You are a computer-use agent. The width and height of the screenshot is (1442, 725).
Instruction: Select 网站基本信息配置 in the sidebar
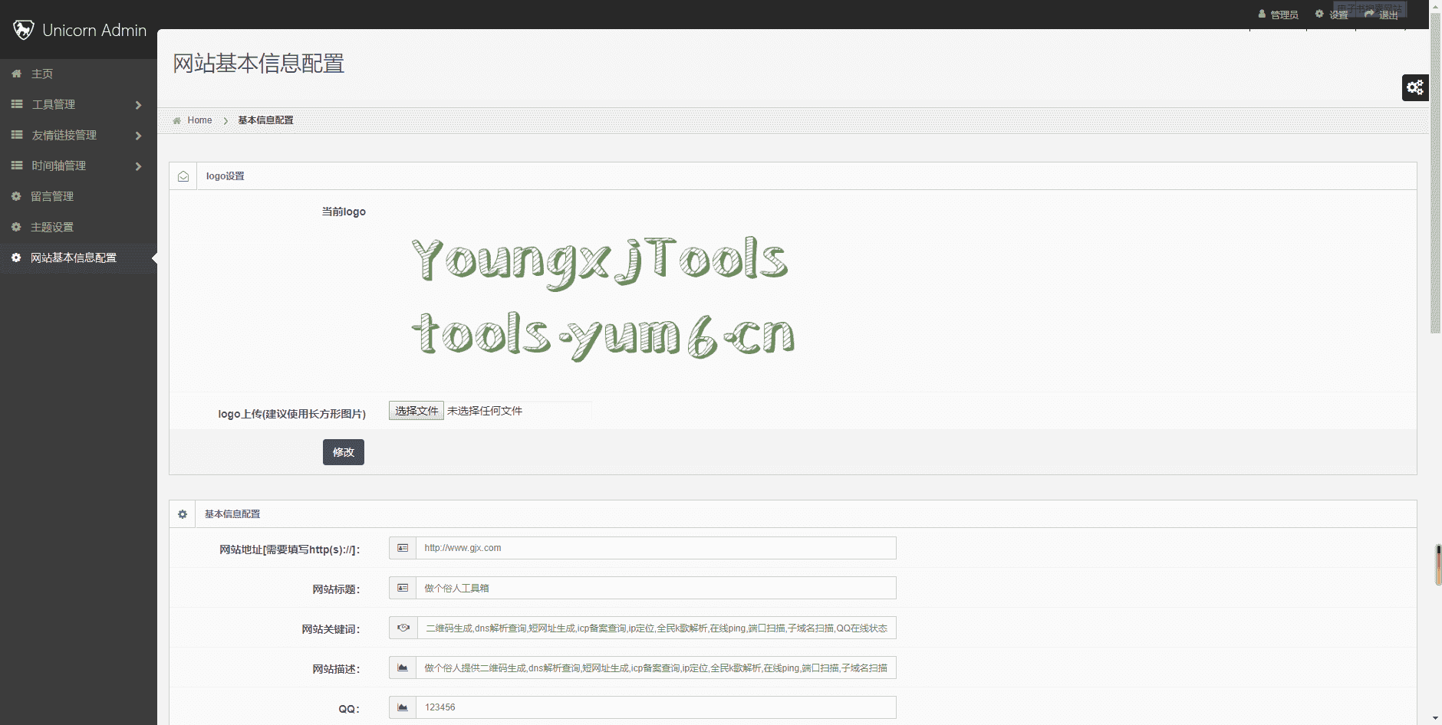(78, 258)
